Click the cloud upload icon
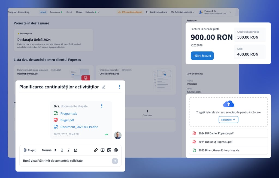279x178 pixels. 228,104
